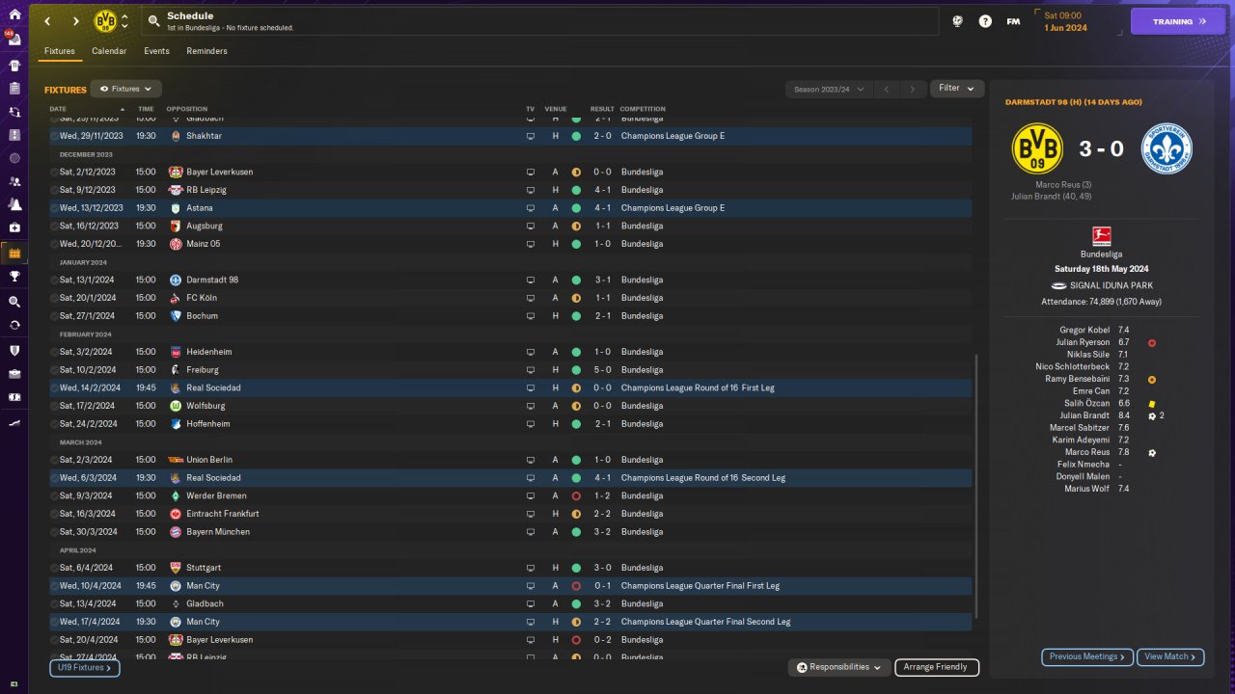This screenshot has height=694, width=1235.
Task: Go back with the left arrow
Action: pos(47,21)
